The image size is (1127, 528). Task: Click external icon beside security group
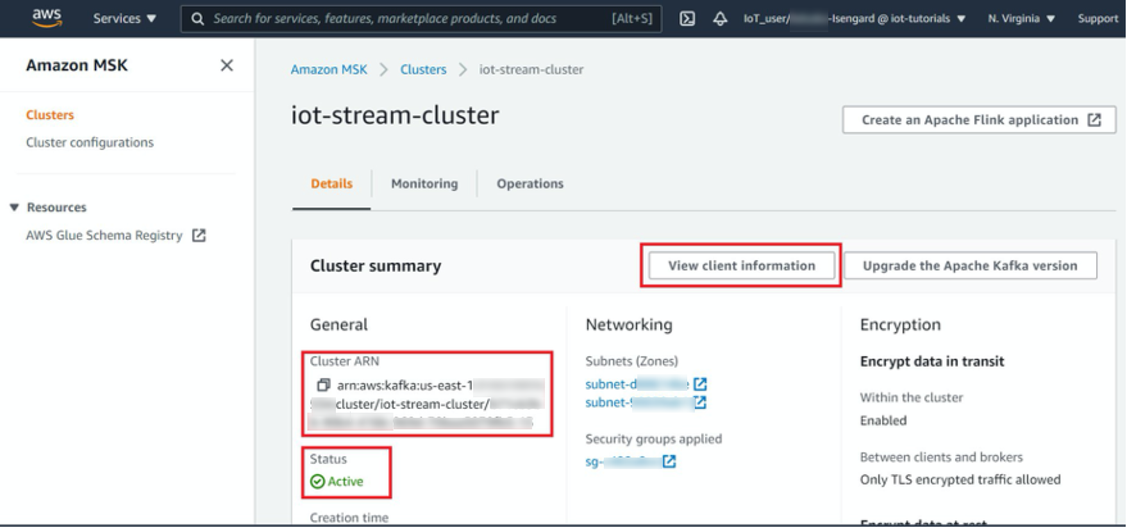click(669, 461)
